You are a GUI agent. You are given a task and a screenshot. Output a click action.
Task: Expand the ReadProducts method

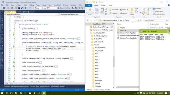(14, 62)
